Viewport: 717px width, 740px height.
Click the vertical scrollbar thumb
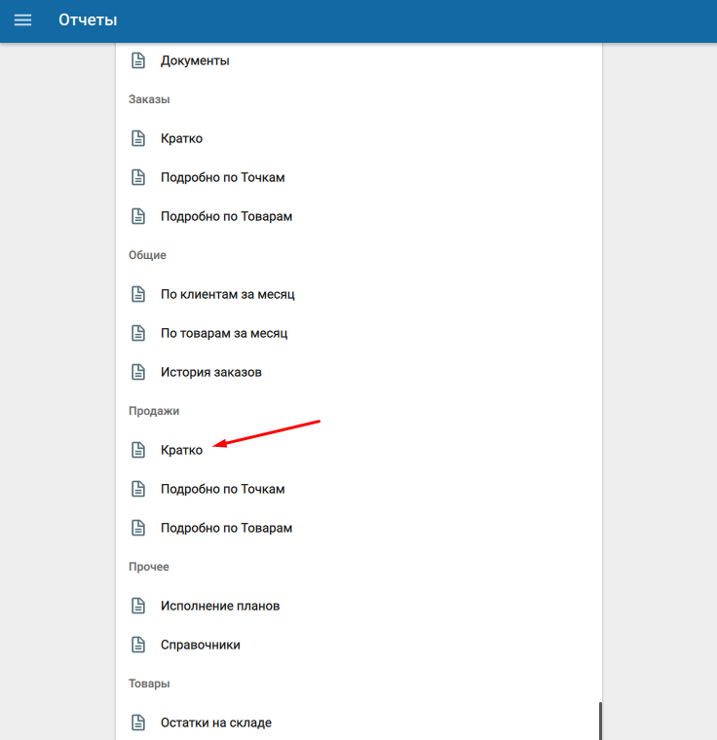[600, 721]
